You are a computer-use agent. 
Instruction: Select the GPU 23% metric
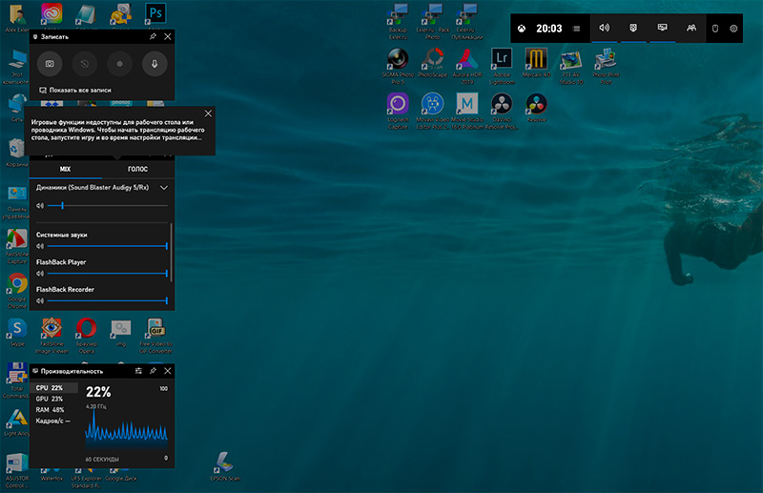(50, 399)
